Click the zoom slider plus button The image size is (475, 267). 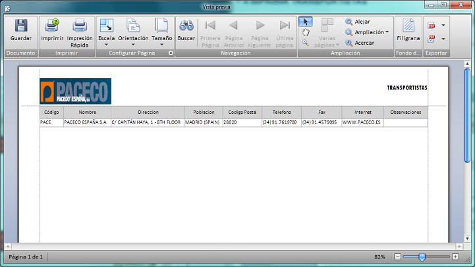point(455,256)
